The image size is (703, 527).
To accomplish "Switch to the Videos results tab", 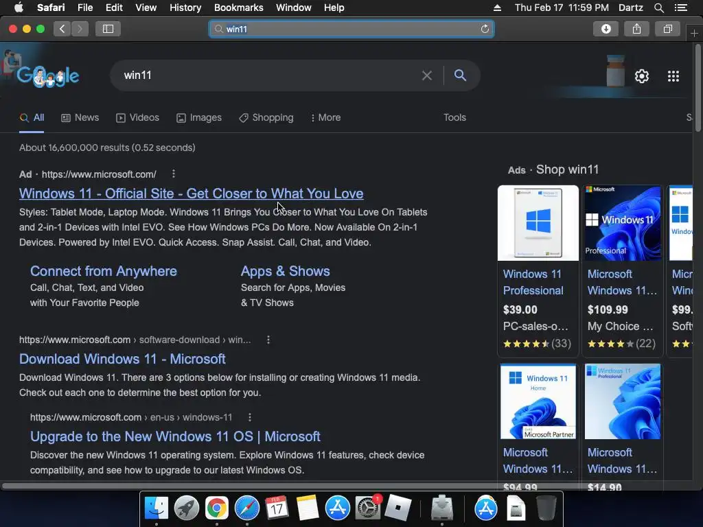I will (x=137, y=117).
